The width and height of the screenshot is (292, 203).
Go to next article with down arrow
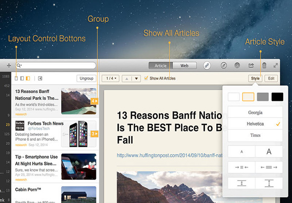(x=136, y=79)
